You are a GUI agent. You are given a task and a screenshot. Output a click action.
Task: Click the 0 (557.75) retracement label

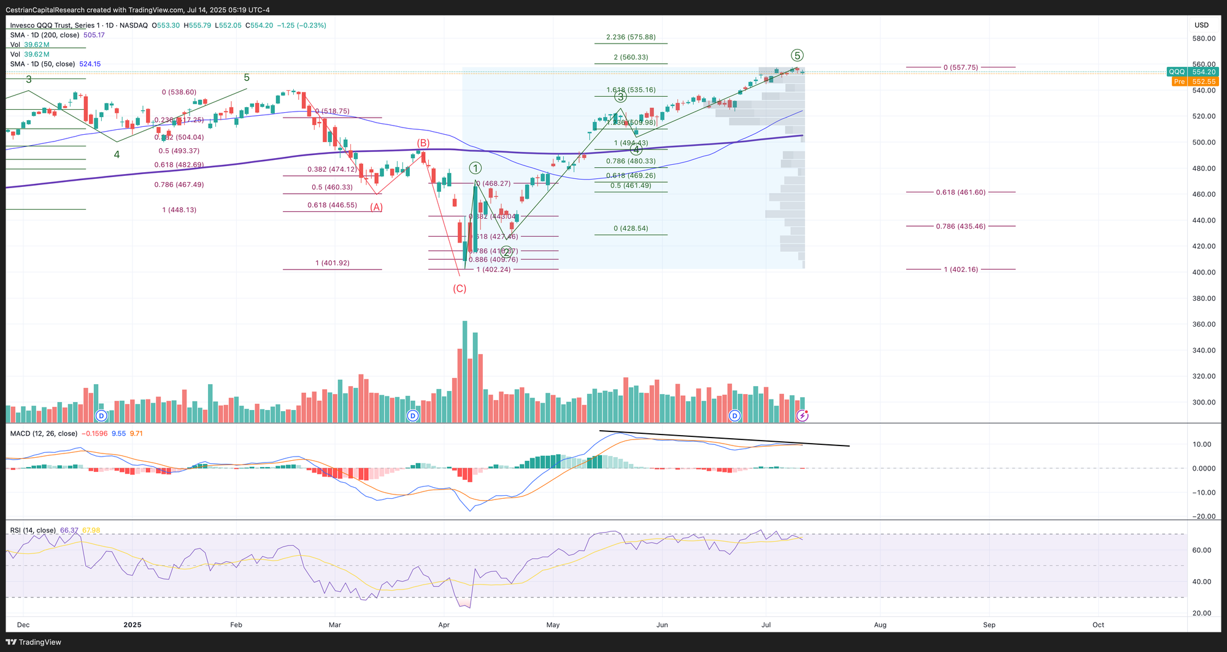[961, 67]
